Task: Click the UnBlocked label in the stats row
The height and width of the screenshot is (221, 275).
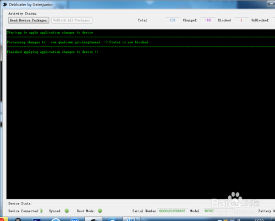Action: click(260, 20)
